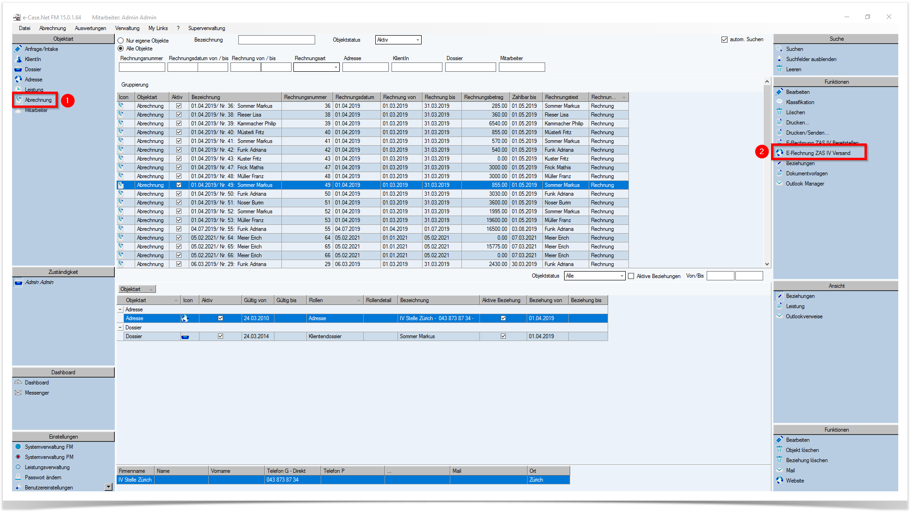Image resolution: width=914 pixels, height=514 pixels.
Task: Click the Website globe icon
Action: [779, 481]
